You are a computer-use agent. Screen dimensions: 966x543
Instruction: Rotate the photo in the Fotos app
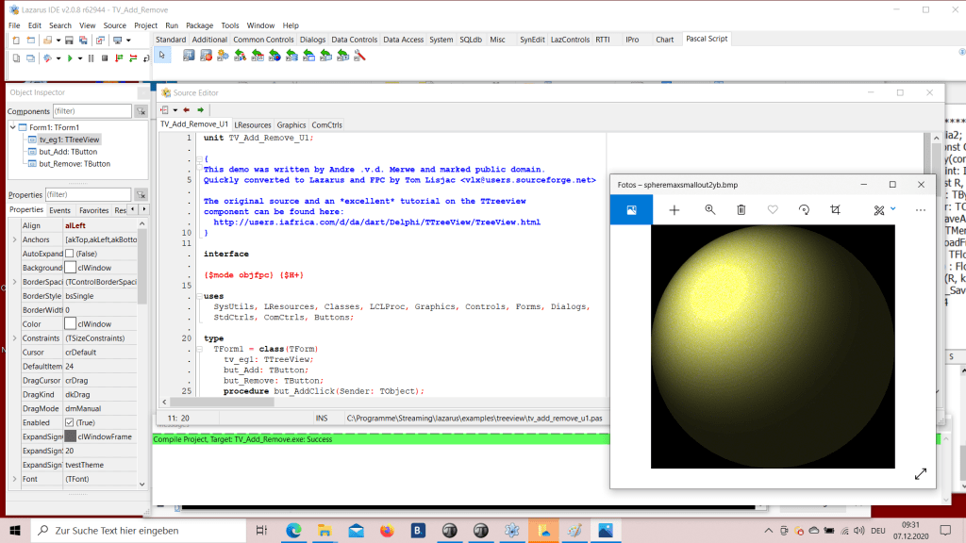[804, 210]
